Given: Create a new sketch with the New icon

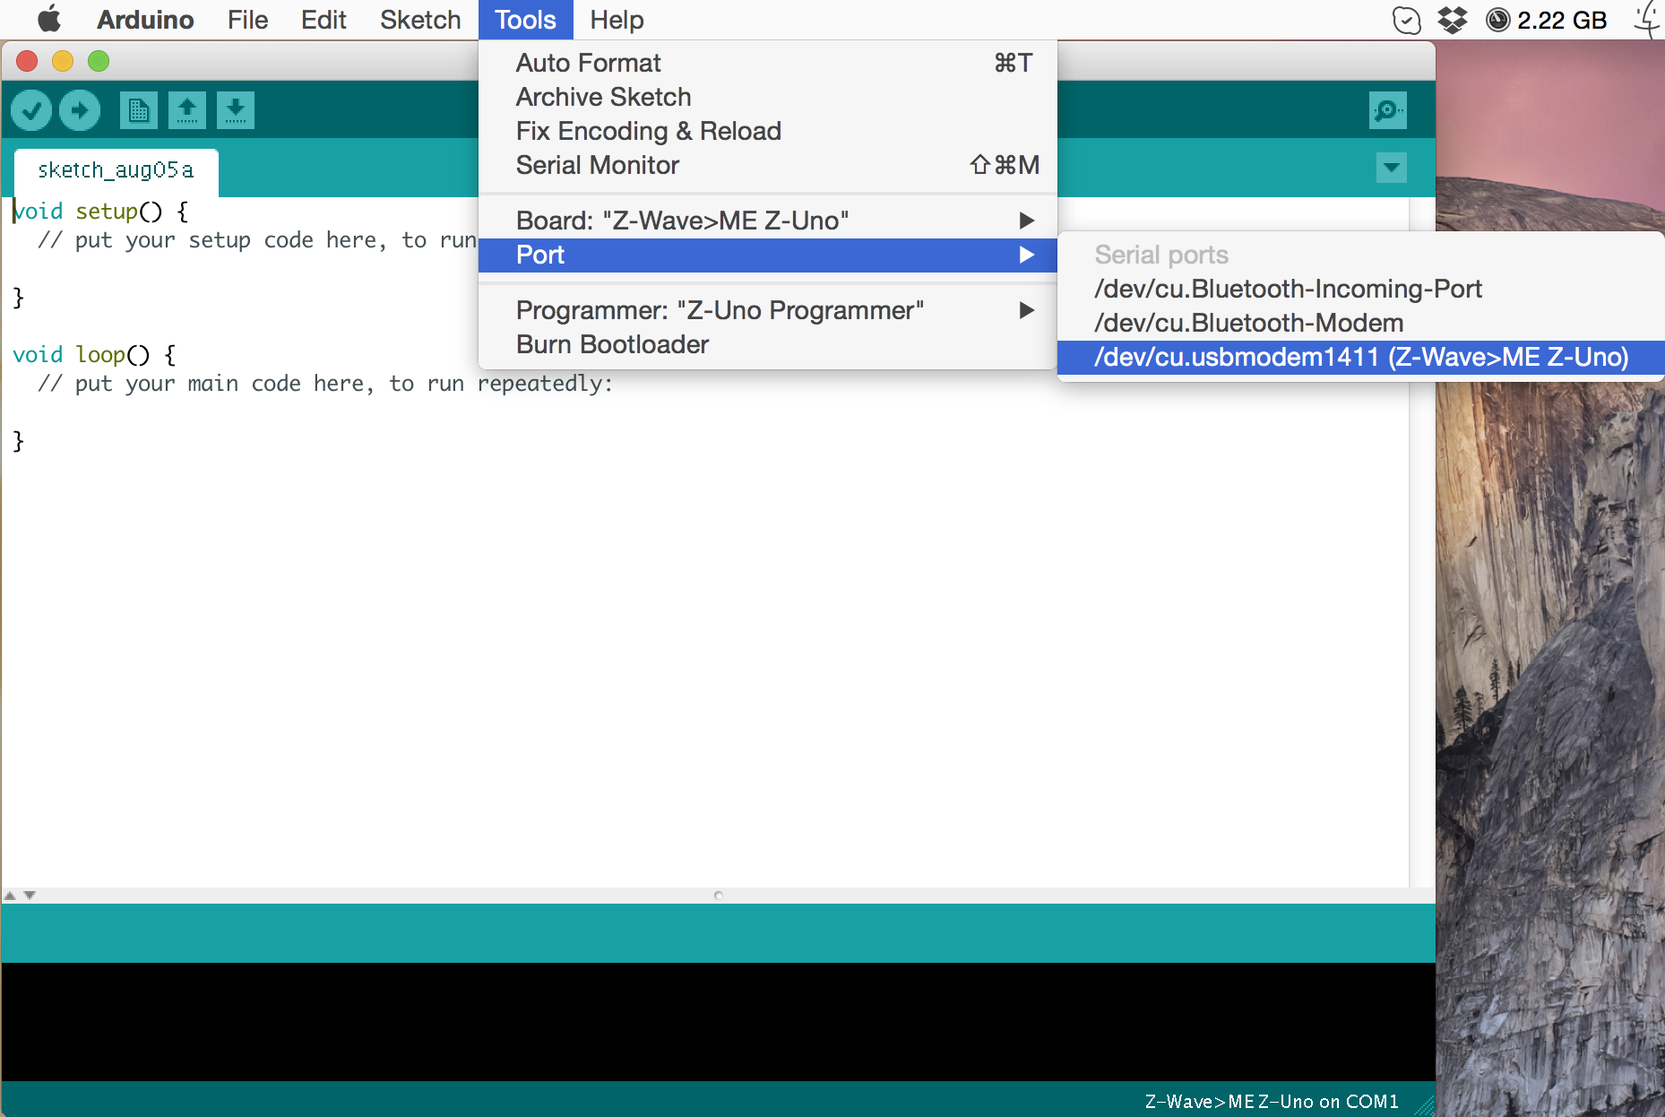Looking at the screenshot, I should 139,110.
